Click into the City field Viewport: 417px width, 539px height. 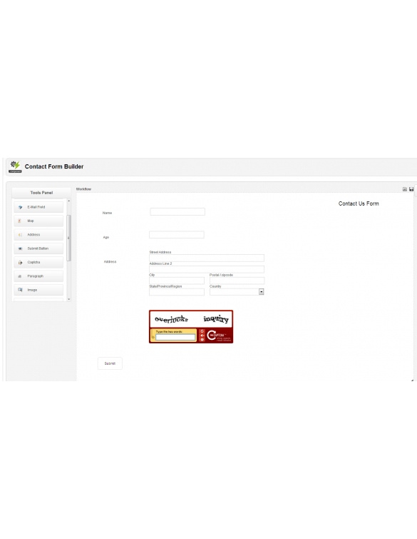(x=177, y=281)
